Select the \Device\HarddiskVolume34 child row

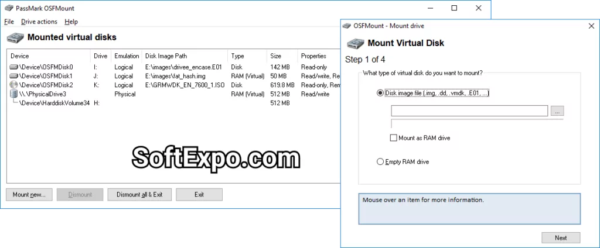[54, 103]
